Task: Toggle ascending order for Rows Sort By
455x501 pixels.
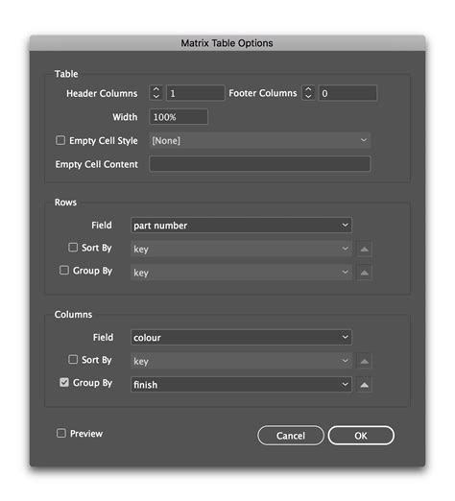Action: click(365, 250)
